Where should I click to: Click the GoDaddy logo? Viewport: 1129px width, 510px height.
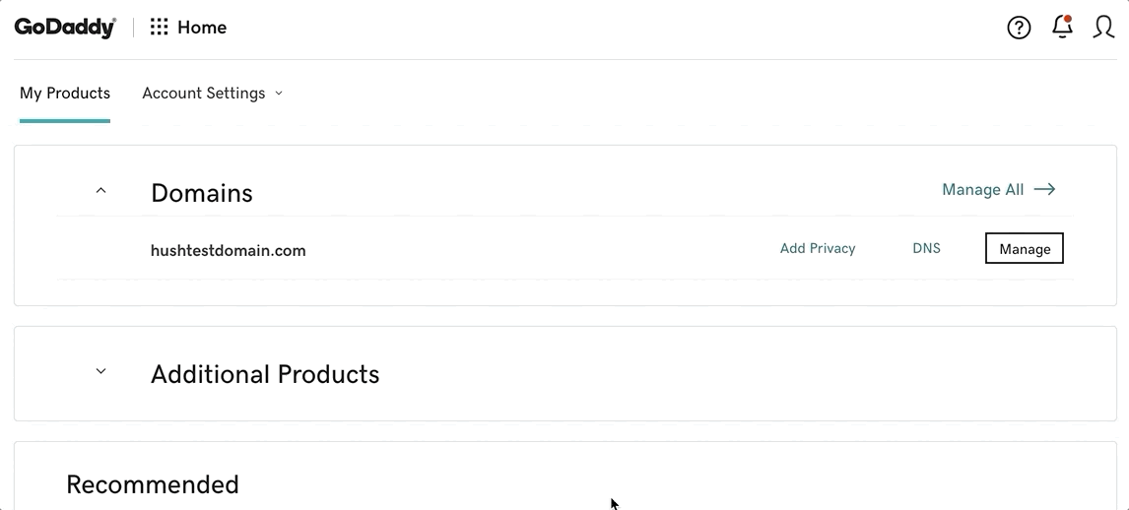pyautogui.click(x=65, y=28)
